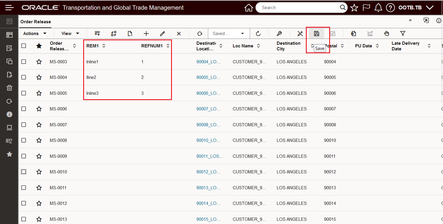This screenshot has height=224, width=443.
Task: Open the Saved search dropdown
Action: coord(229,34)
